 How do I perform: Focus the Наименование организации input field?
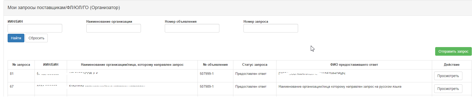click(x=113, y=28)
